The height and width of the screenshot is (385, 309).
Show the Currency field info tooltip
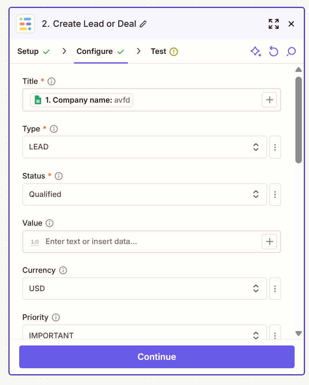point(63,270)
